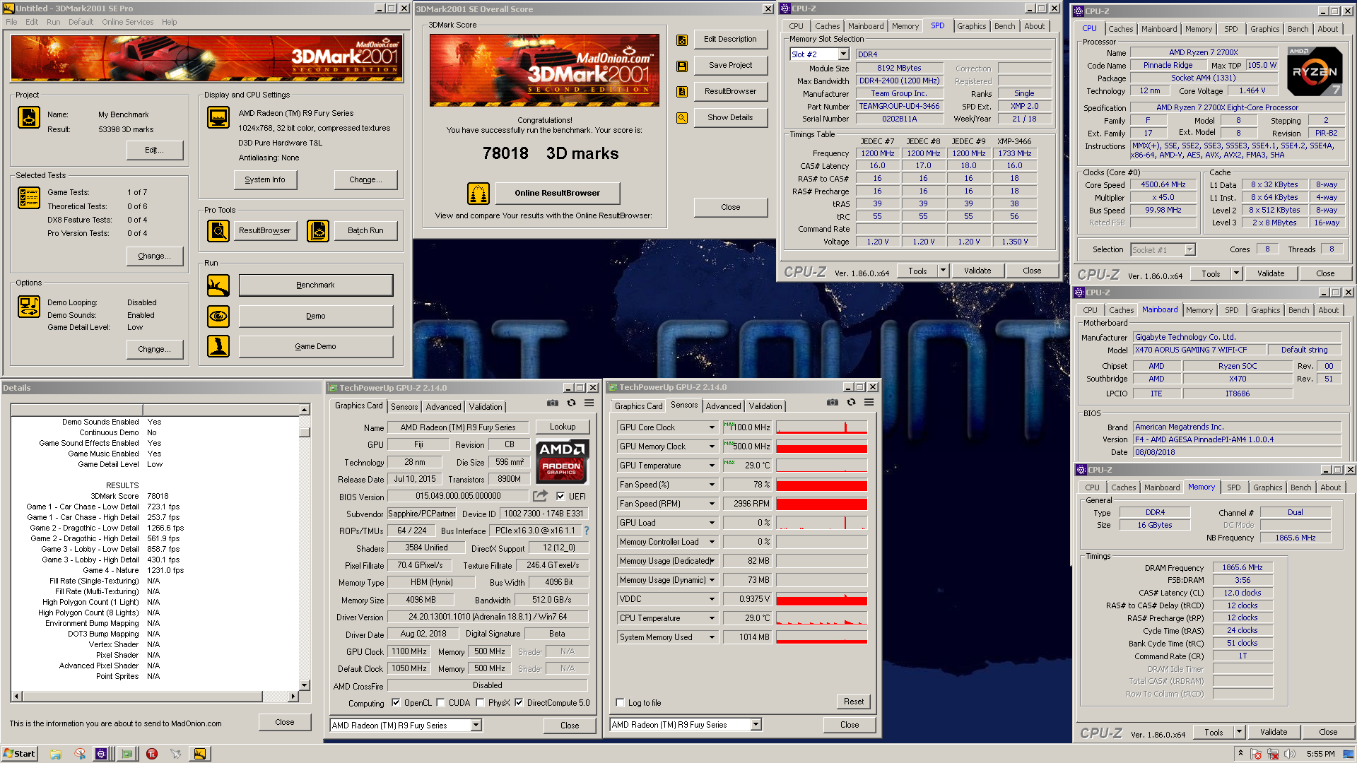Open GPU Memory Clock sensor dropdown
The image size is (1357, 763).
(x=712, y=446)
